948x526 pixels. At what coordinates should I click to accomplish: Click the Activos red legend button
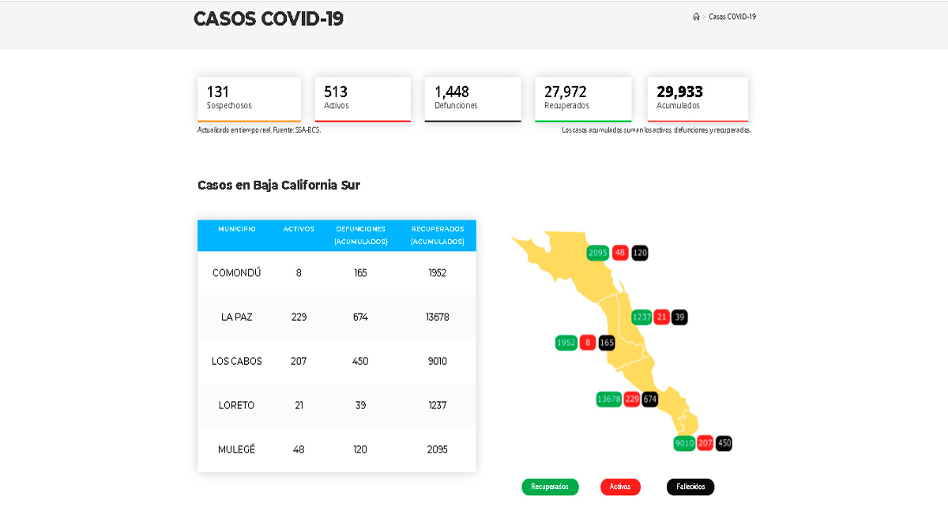coord(620,487)
